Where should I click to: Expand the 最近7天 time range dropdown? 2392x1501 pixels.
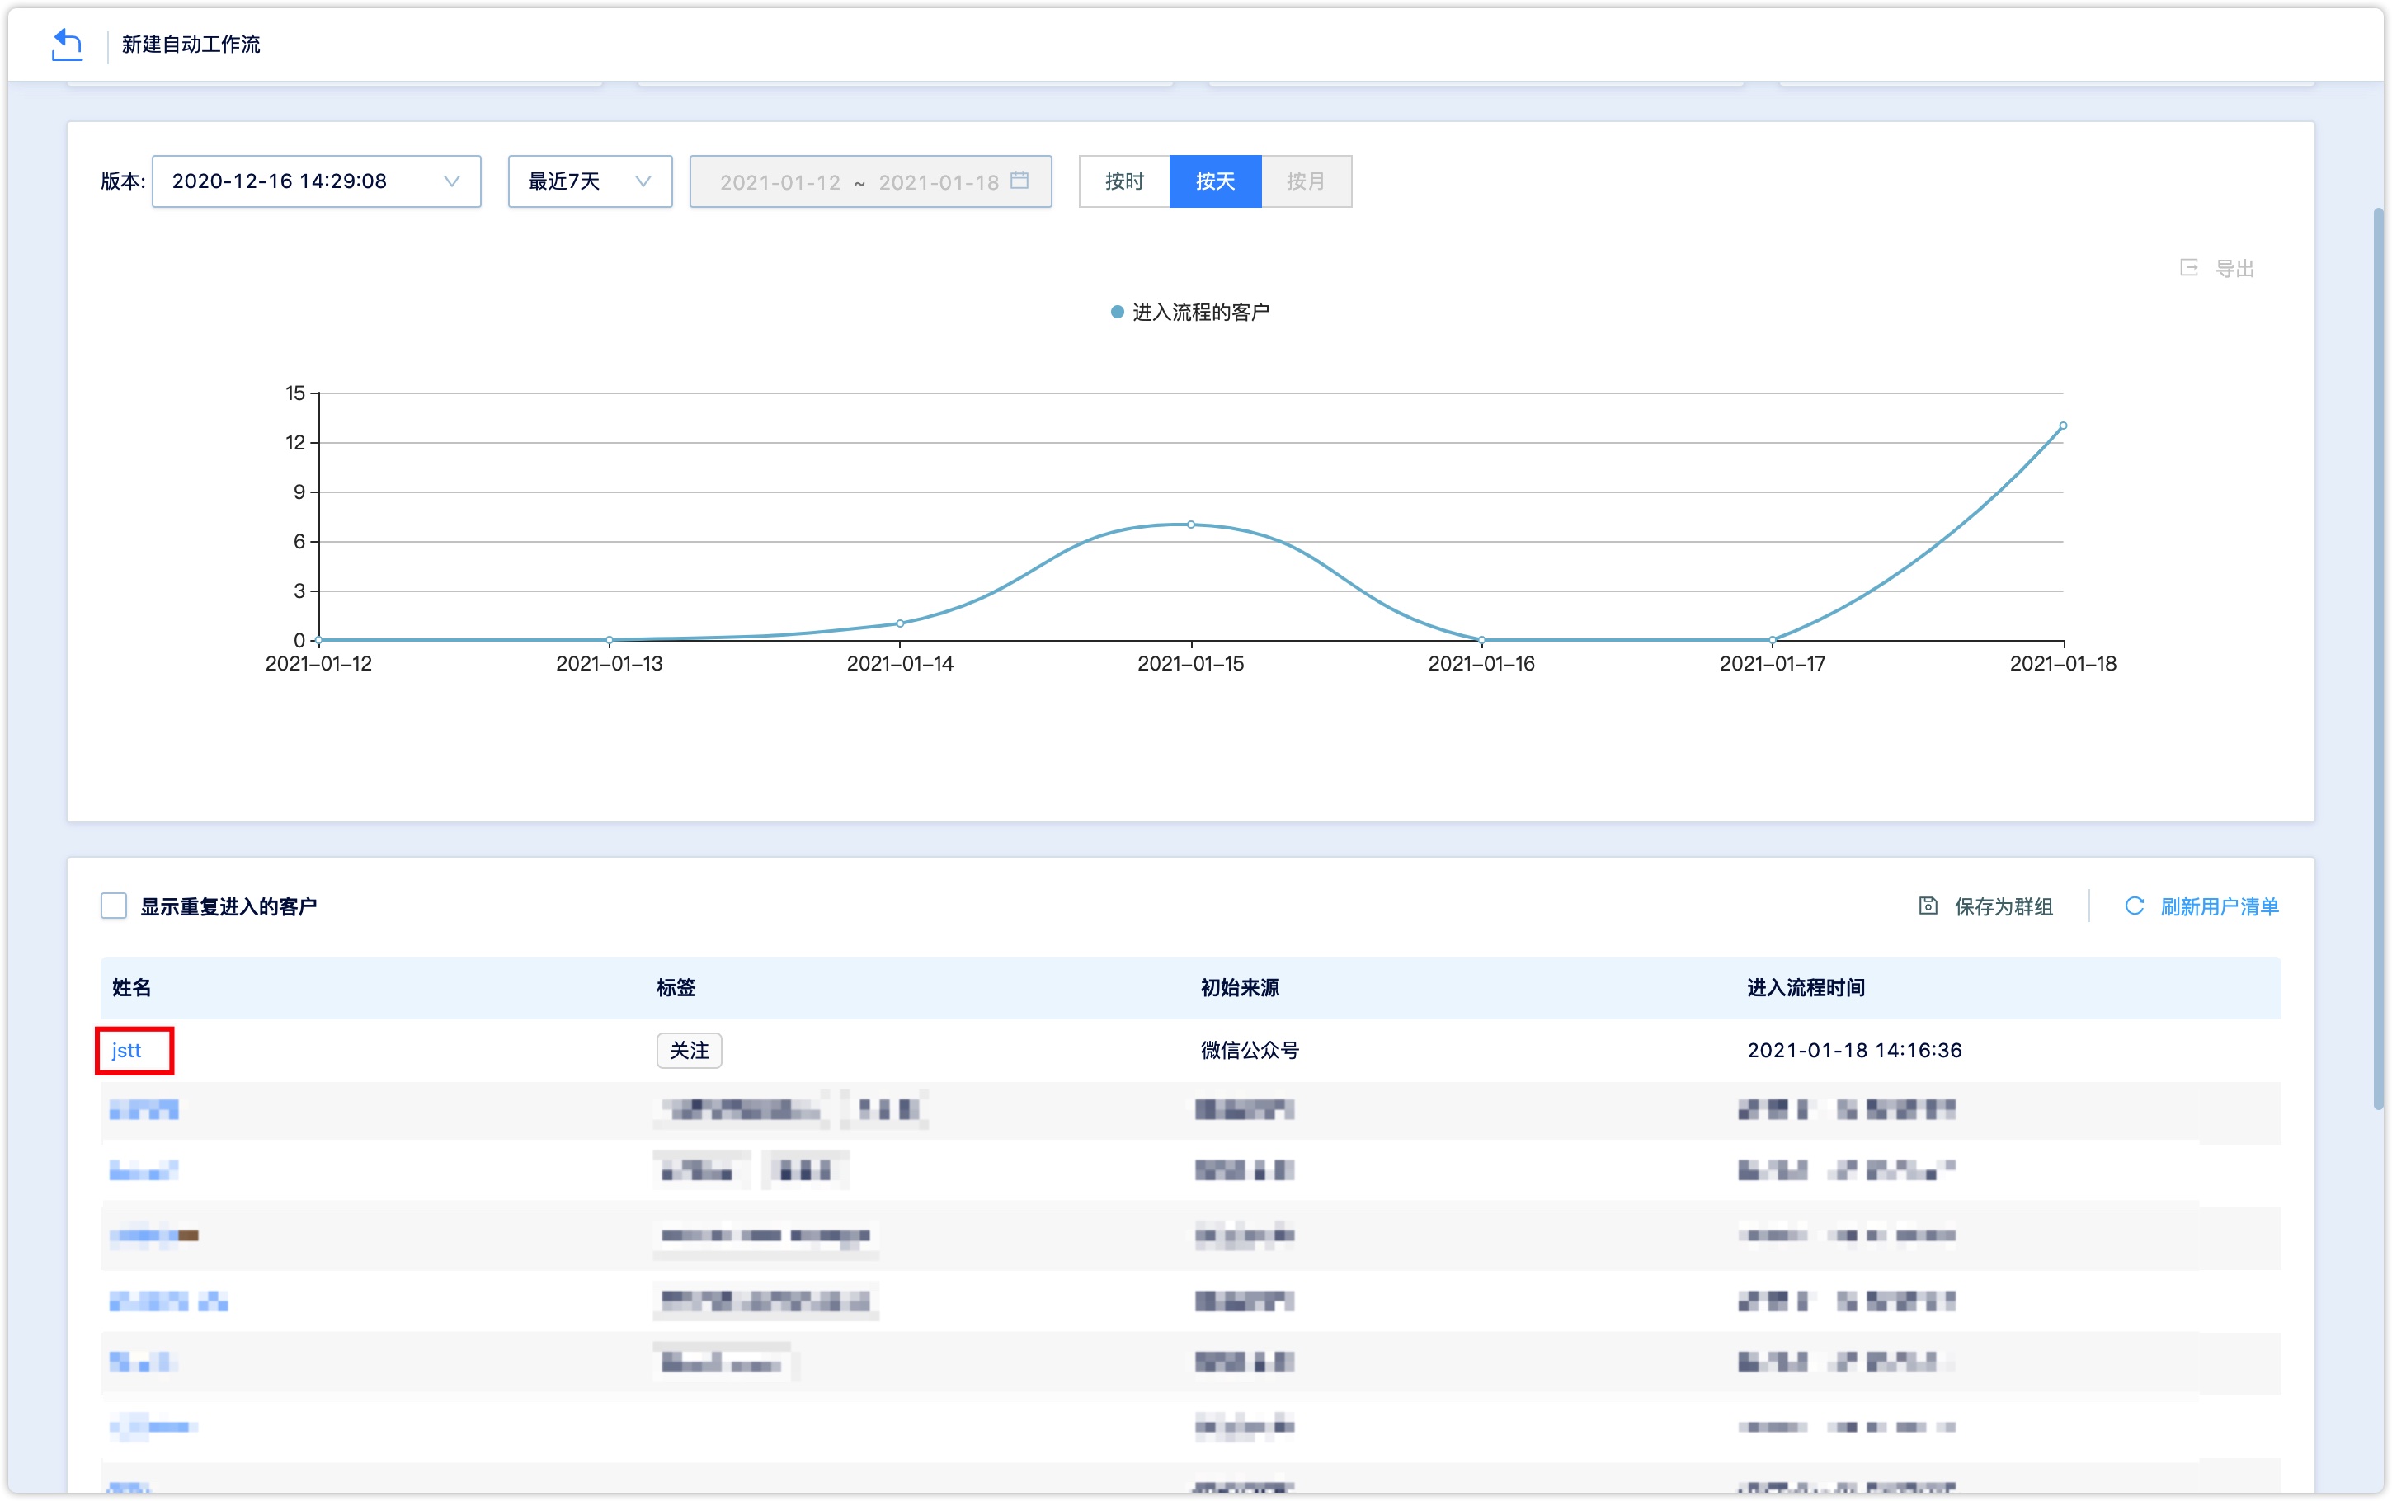pos(590,181)
